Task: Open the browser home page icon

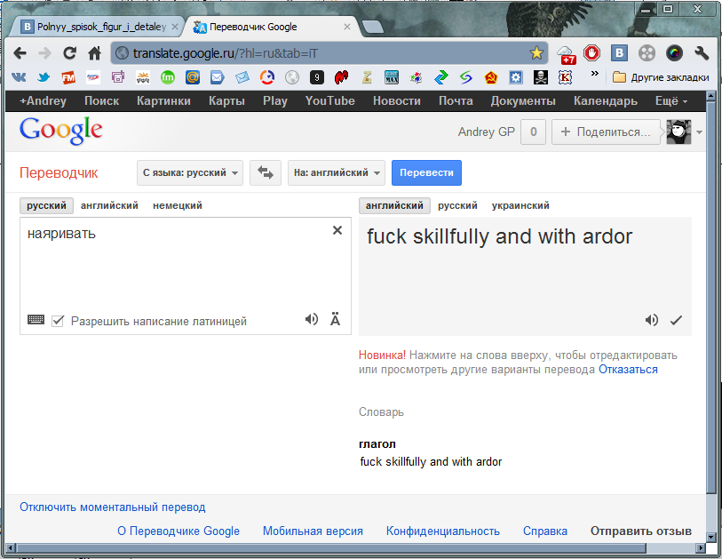Action: (x=94, y=53)
